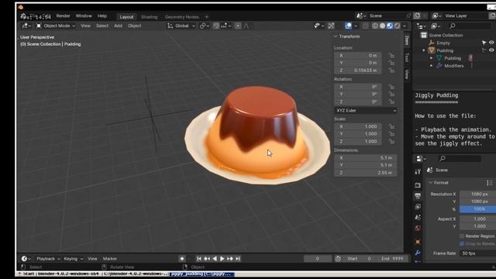Open the Tool properties tab
The height and width of the screenshot is (279, 496).
pos(418,172)
